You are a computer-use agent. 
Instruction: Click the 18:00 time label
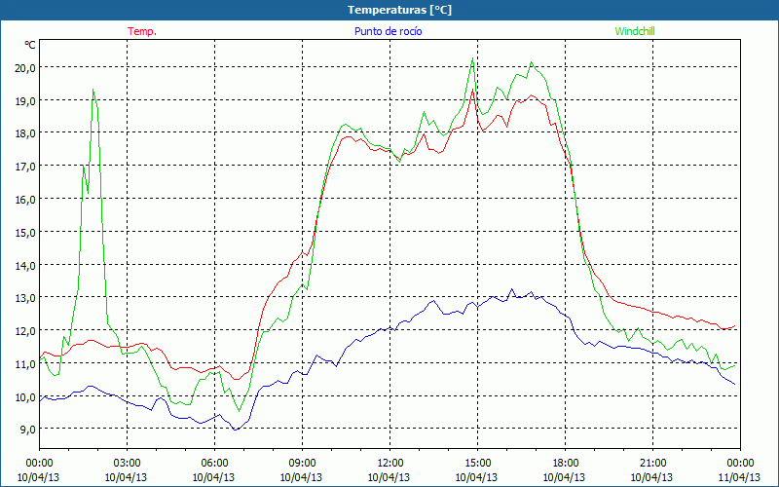tap(565, 463)
